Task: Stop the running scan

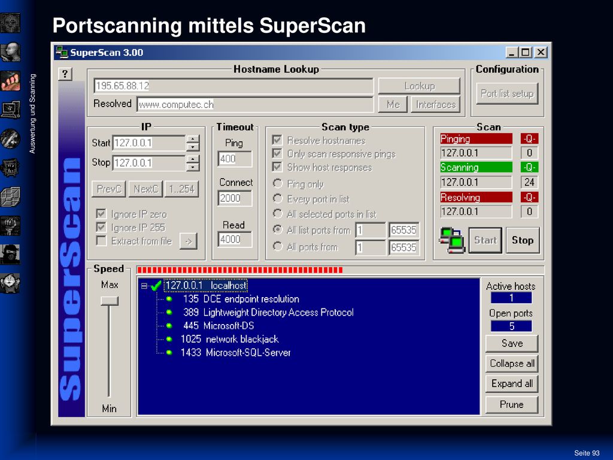Action: [x=523, y=240]
